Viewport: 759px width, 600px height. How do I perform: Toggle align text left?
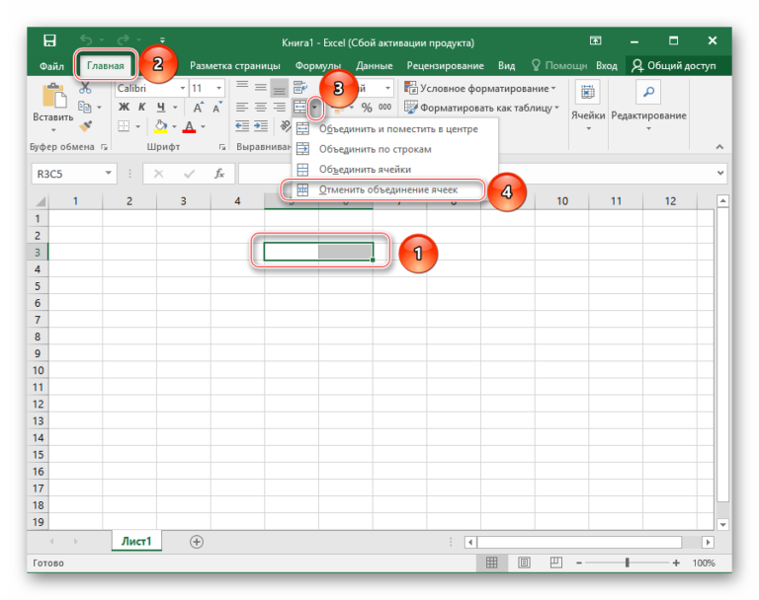[242, 107]
